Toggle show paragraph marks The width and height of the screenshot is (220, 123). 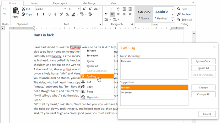pyautogui.click(x=106, y=14)
